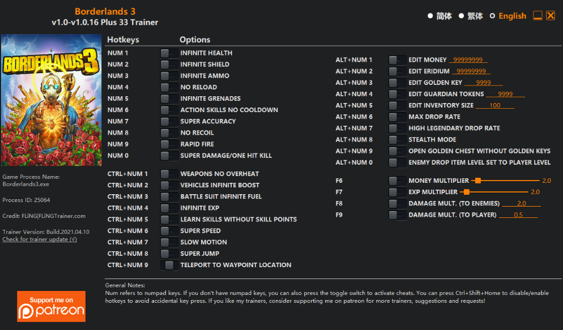Select Simplified Chinese language option
This screenshot has height=330, width=563.
coord(440,16)
